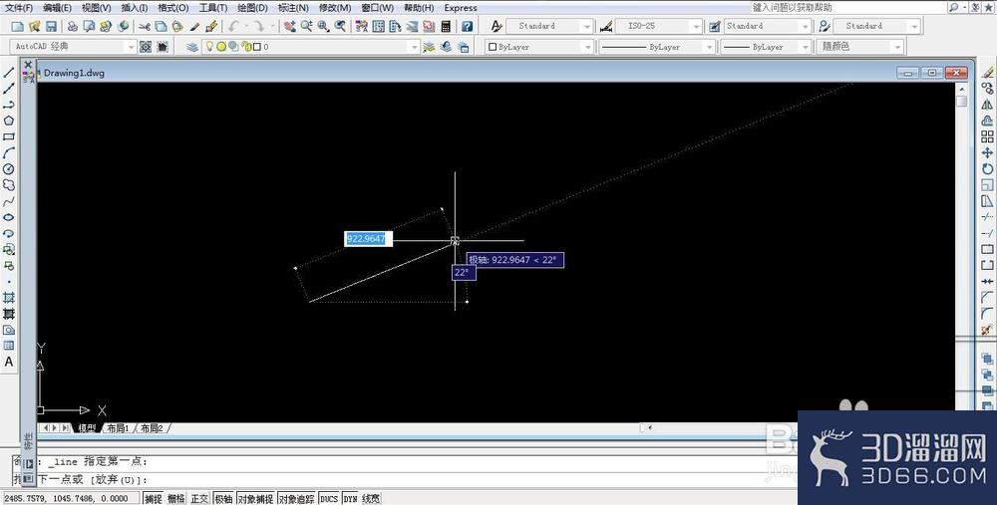The image size is (997, 505).
Task: Select the Rectangle drawing tool
Action: click(x=9, y=136)
